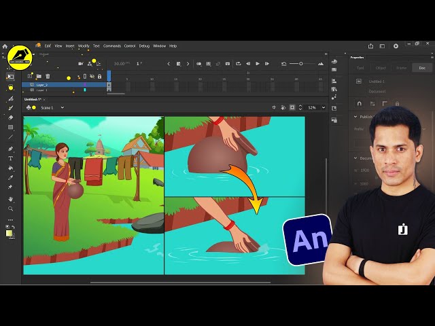Screen dimensions: 435x326
Task: Step forward one frame
Action: pyautogui.click(x=267, y=64)
